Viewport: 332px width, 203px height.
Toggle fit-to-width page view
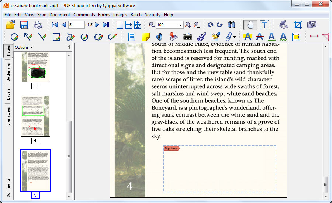[x=129, y=25]
